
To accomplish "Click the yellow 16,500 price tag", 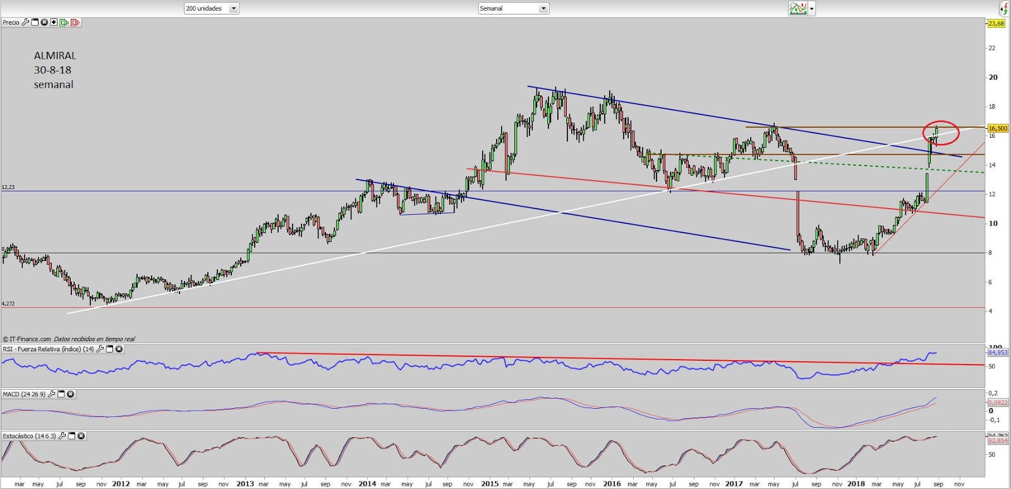I will tap(998, 128).
